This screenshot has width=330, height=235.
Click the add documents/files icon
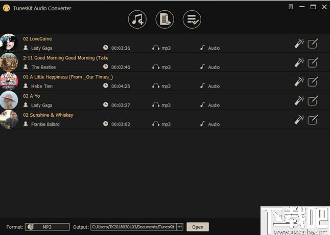point(164,19)
